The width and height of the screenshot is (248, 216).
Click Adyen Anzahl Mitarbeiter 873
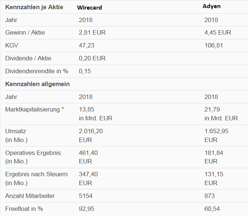pos(209,196)
